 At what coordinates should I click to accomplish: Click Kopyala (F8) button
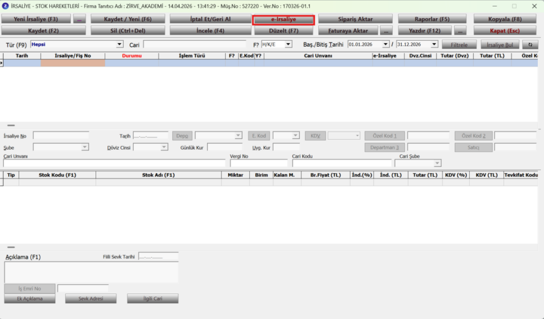tap(505, 19)
